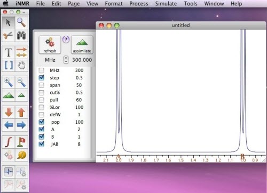This screenshot has width=267, height=193.
Task: Click the large green peak icon in toolbar
Action: [x=9, y=95]
